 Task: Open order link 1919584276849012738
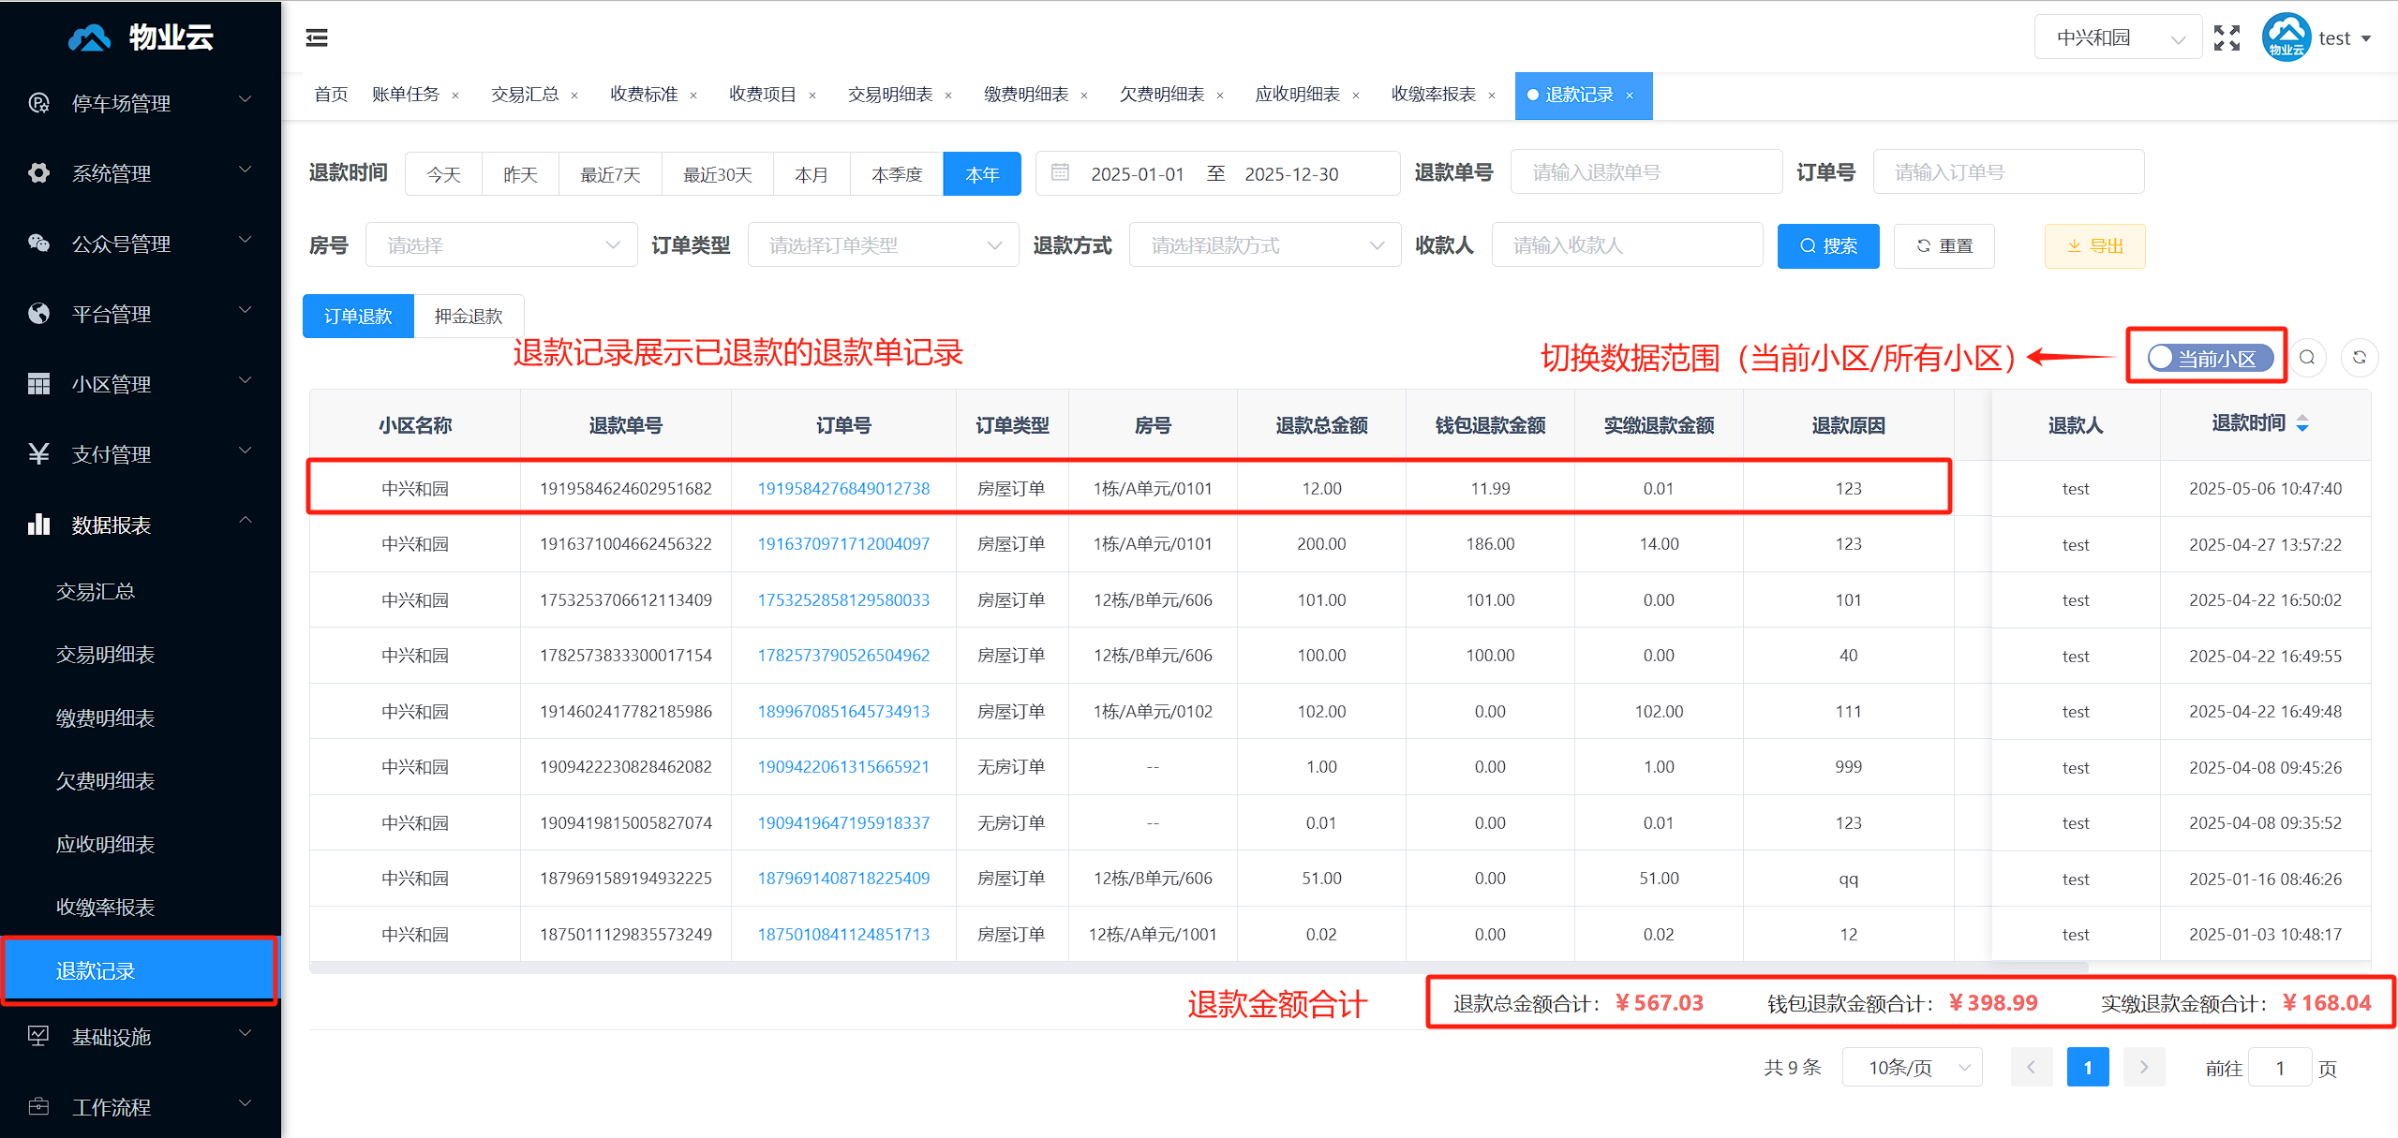(x=843, y=488)
